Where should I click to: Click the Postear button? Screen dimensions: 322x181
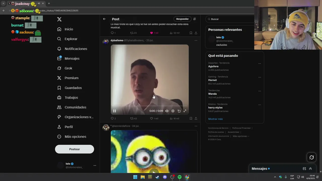click(74, 149)
